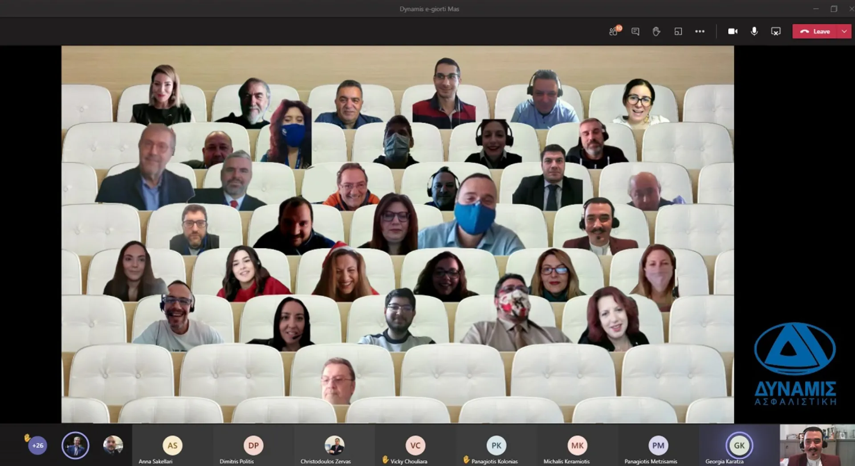The image size is (855, 466).
Task: Open breakout rooms icon
Action: (678, 31)
